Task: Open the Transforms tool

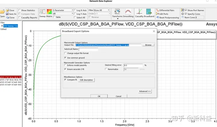Action: click(117, 12)
